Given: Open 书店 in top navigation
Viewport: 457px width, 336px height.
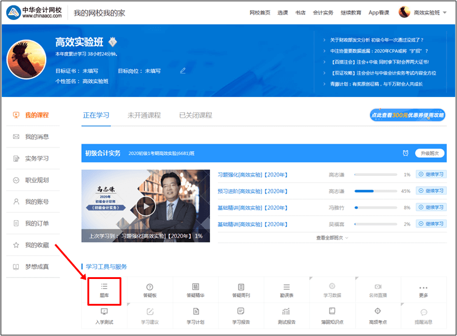Looking at the screenshot, I should click(300, 13).
